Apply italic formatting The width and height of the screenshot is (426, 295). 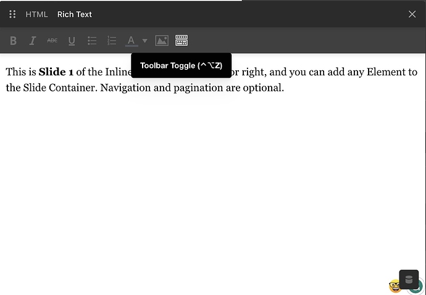point(33,41)
